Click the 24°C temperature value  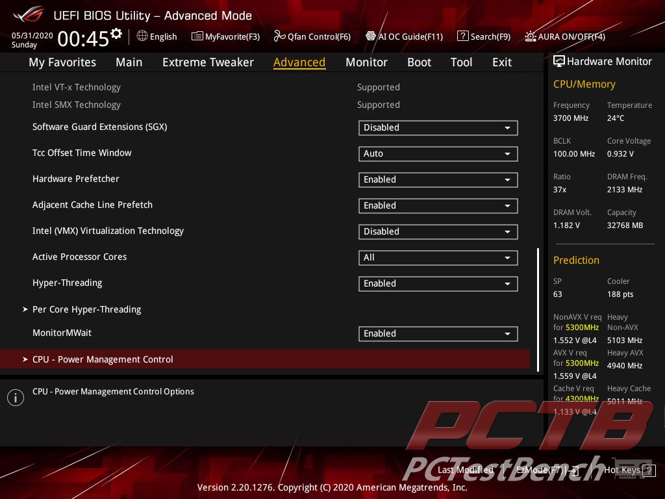pyautogui.click(x=616, y=118)
